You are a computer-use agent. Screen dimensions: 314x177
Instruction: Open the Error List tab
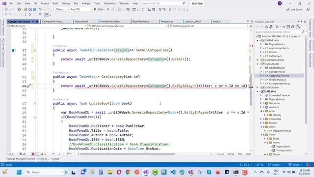tap(43, 159)
